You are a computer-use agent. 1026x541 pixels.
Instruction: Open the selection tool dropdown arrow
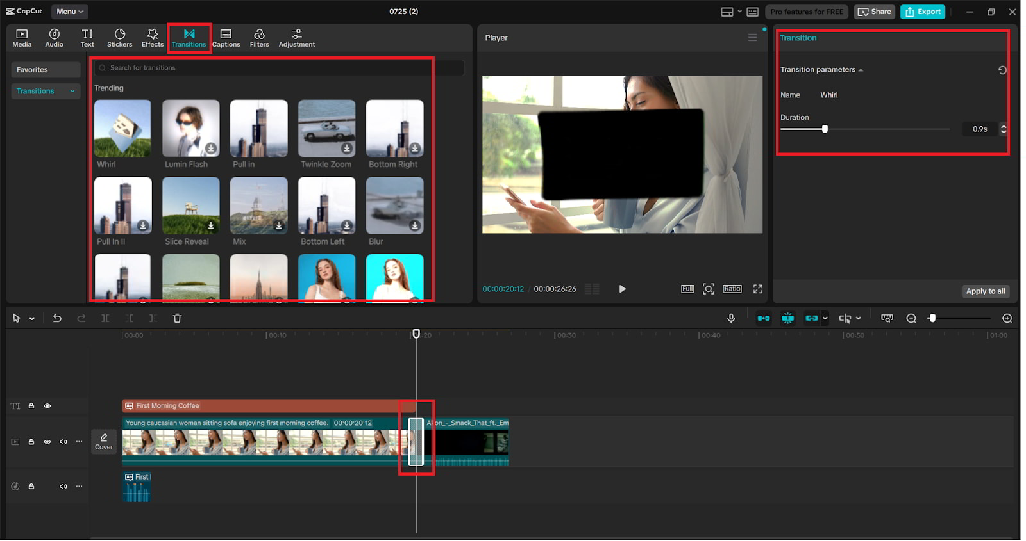click(31, 319)
